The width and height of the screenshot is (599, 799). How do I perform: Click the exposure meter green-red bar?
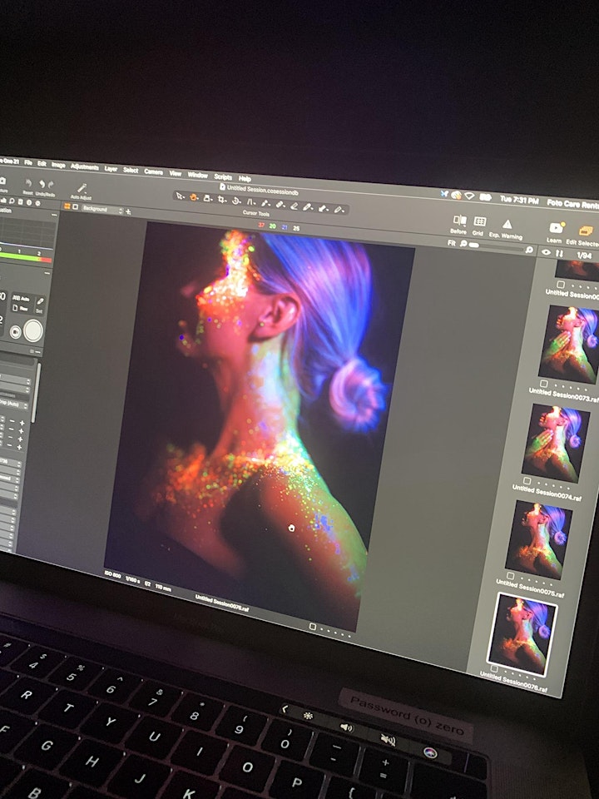(x=26, y=258)
